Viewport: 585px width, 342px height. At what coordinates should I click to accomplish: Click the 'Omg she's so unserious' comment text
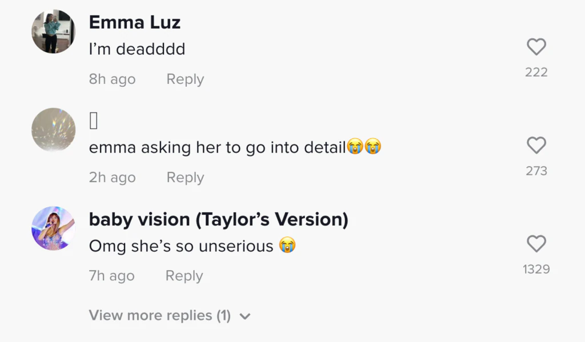(181, 246)
